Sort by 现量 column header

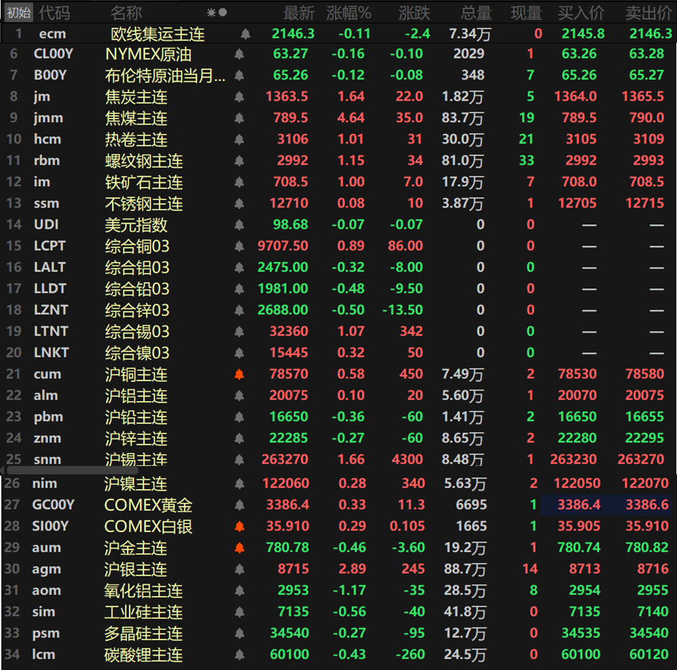point(527,13)
